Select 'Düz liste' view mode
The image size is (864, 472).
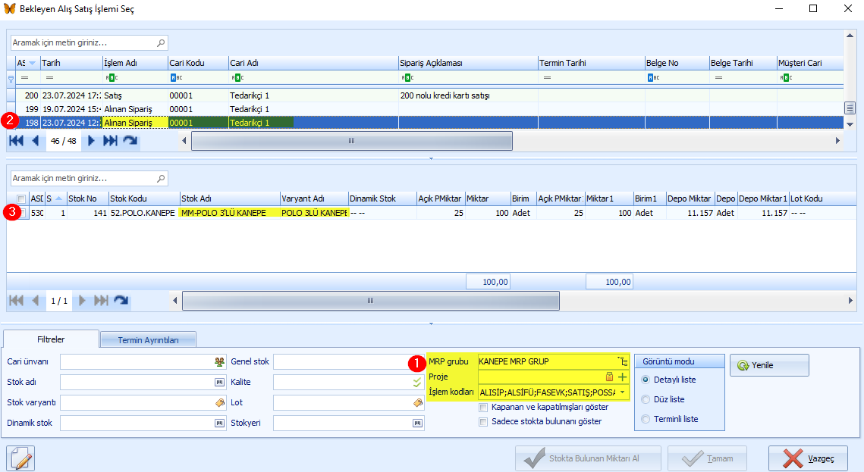(x=646, y=399)
